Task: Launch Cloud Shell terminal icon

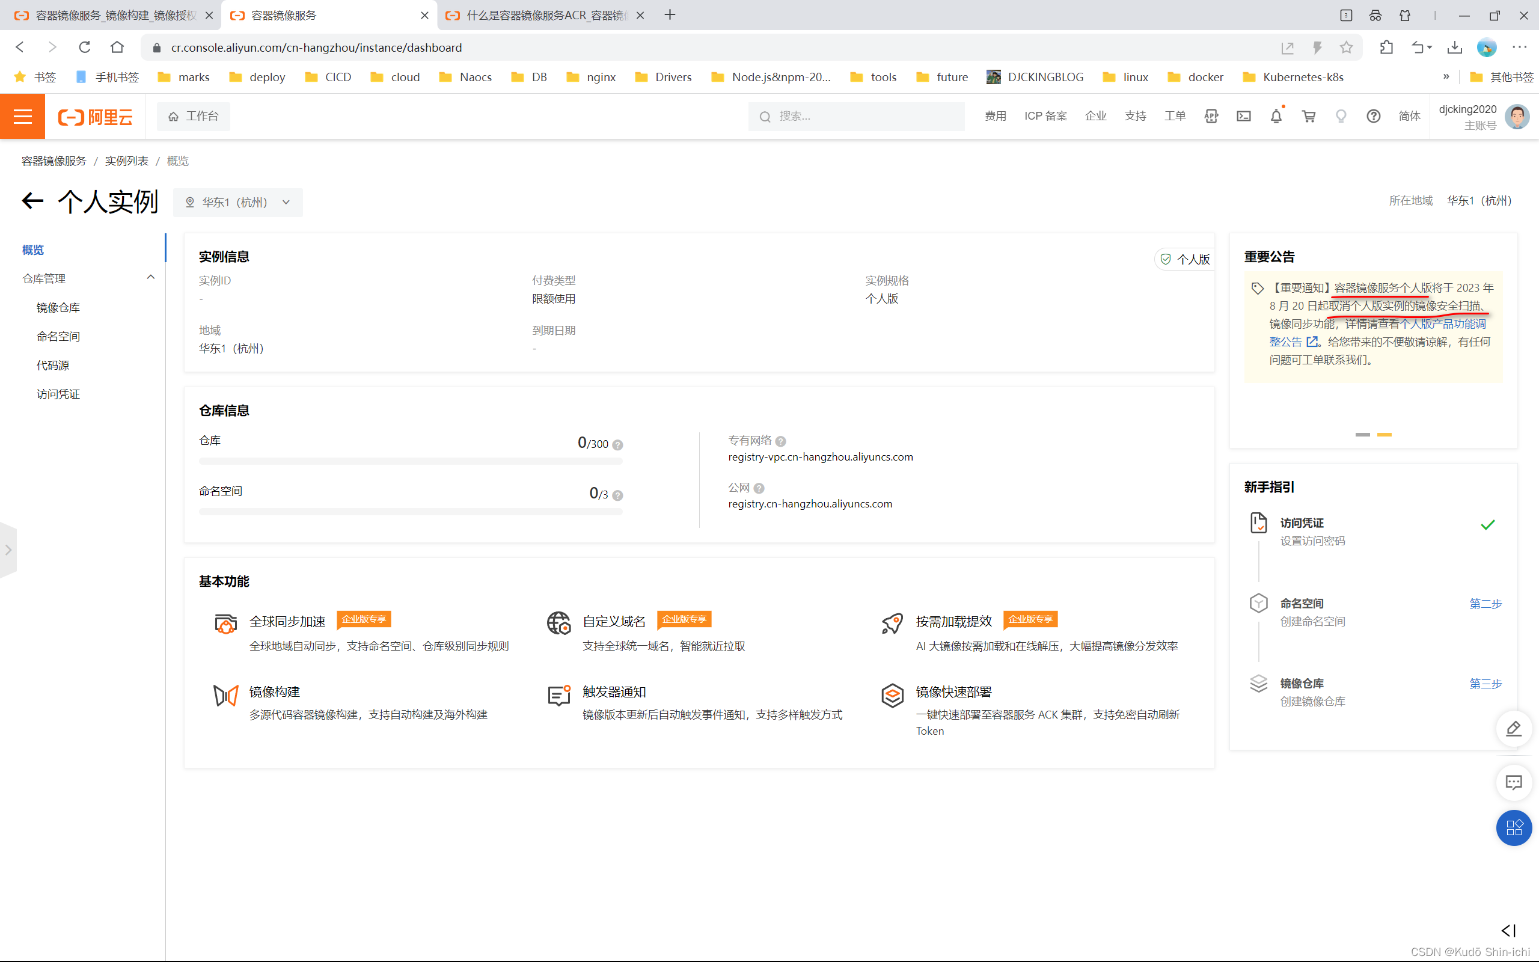Action: (1243, 117)
